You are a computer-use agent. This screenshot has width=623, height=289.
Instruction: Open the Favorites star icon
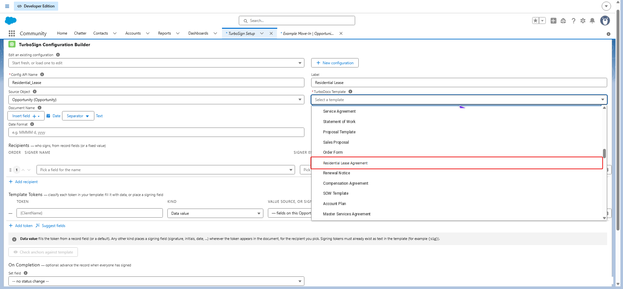pyautogui.click(x=535, y=21)
